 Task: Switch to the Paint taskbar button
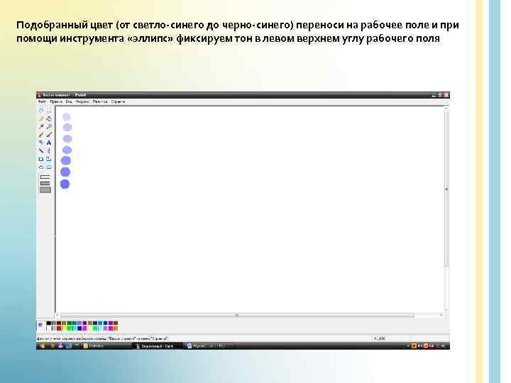pyautogui.click(x=156, y=346)
